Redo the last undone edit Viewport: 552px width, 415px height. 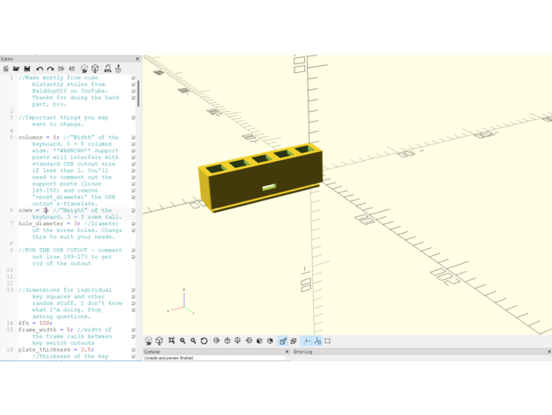(50, 69)
